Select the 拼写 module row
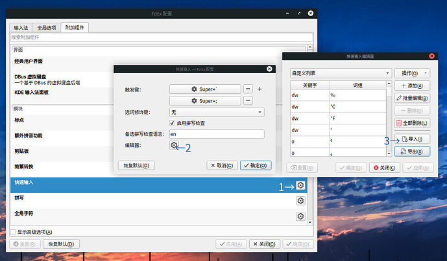The width and height of the screenshot is (447, 261). click(158, 201)
